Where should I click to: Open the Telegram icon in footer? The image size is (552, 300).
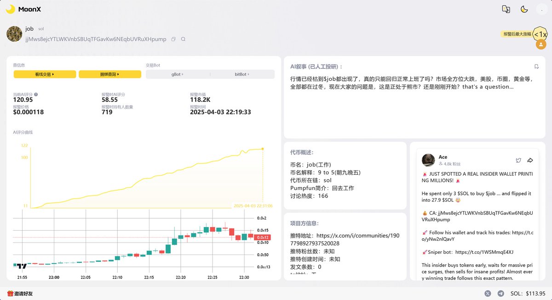tap(500, 293)
